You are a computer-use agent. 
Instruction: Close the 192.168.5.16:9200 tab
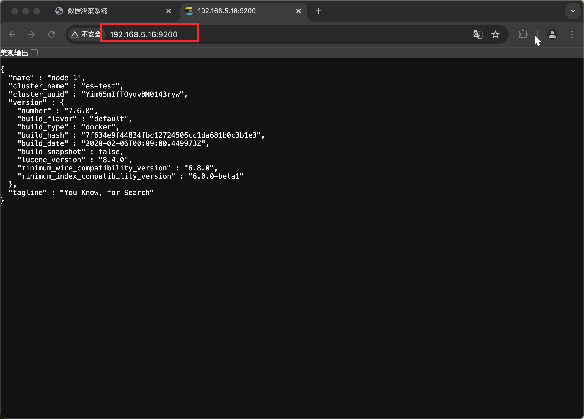point(299,11)
